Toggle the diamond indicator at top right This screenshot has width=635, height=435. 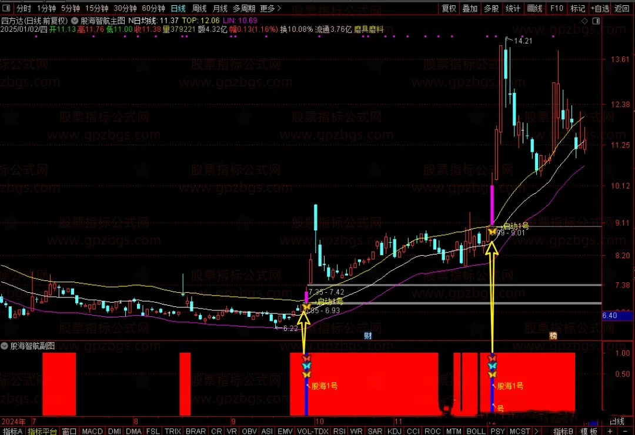pyautogui.click(x=584, y=20)
